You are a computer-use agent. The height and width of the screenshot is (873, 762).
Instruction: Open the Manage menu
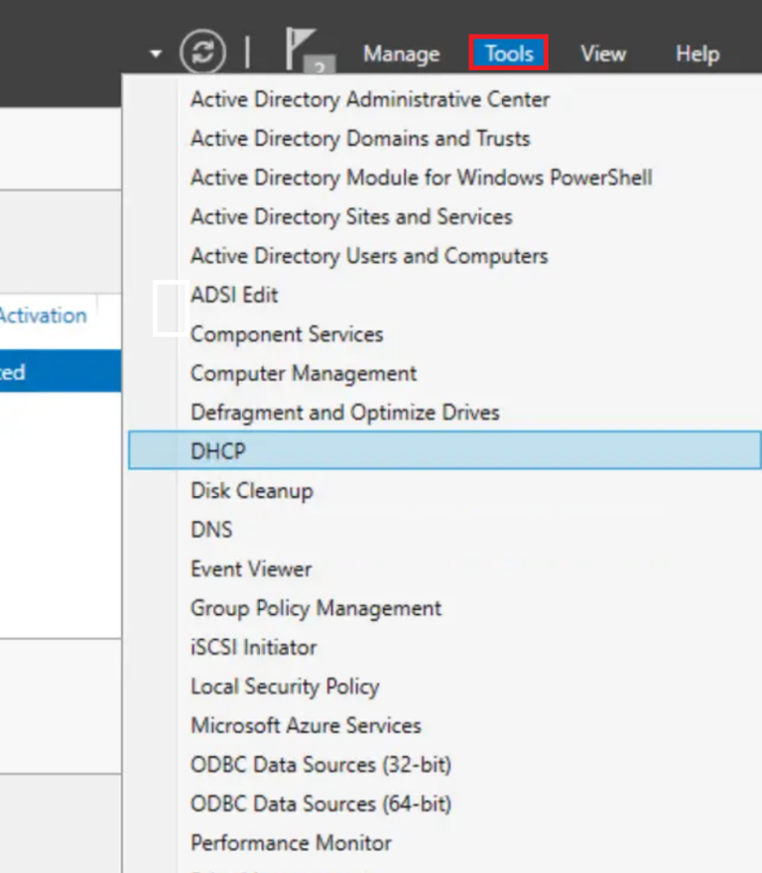pyautogui.click(x=401, y=55)
